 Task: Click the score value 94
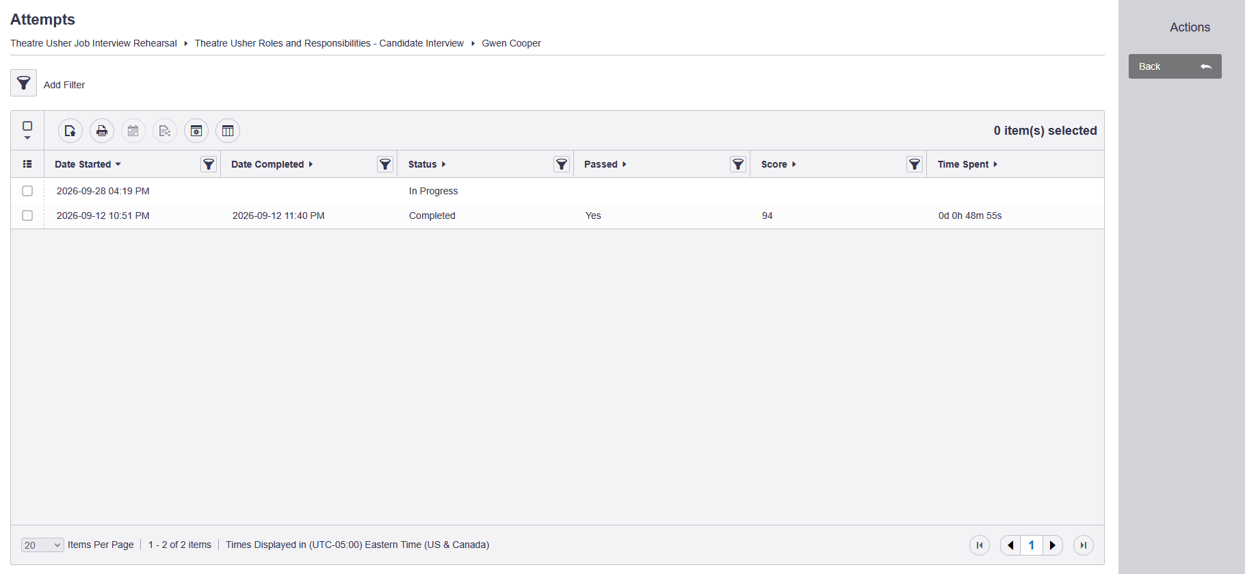coord(768,216)
